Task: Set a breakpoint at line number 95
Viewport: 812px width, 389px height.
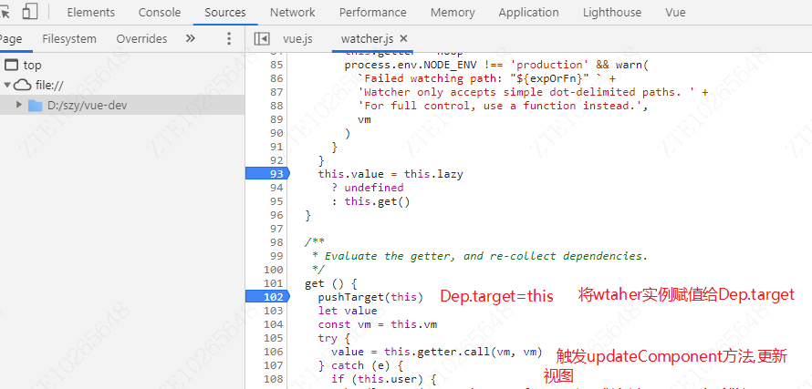Action: [x=276, y=201]
